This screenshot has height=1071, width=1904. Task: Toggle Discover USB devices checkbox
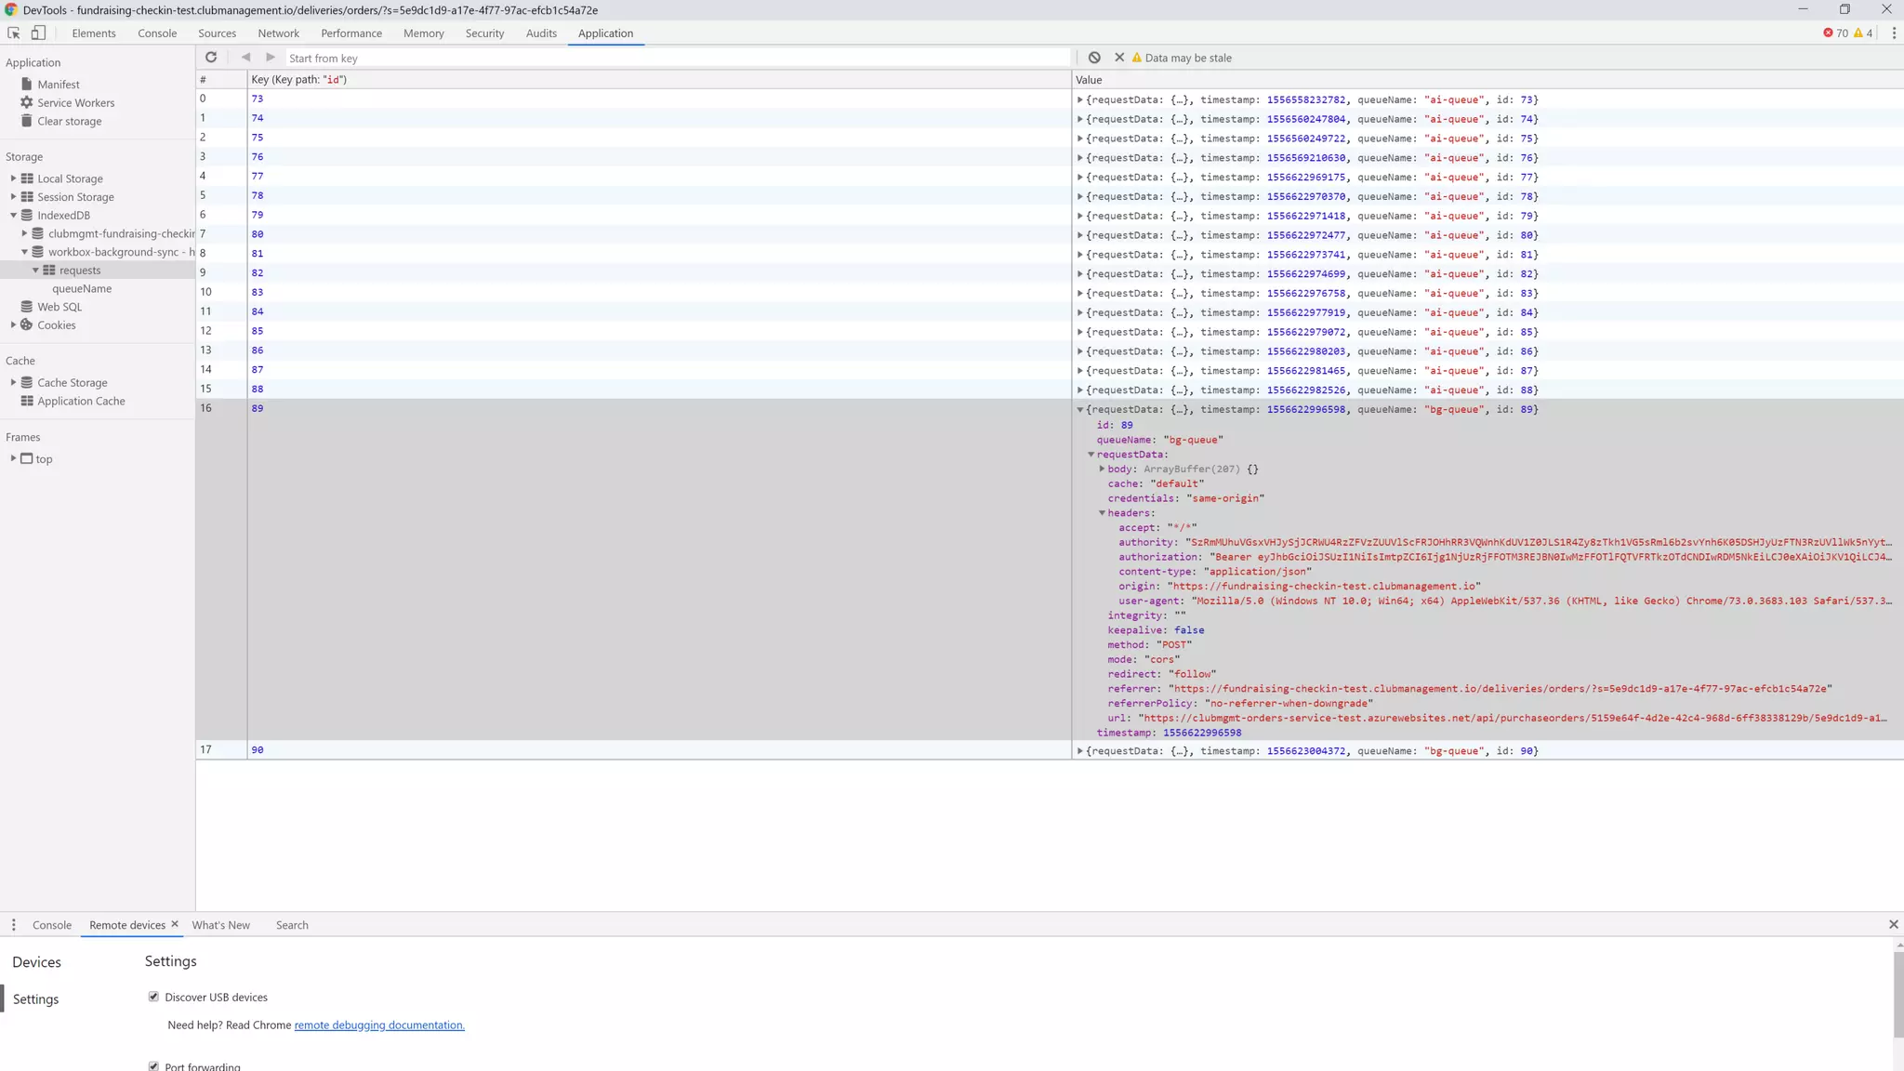click(x=153, y=997)
